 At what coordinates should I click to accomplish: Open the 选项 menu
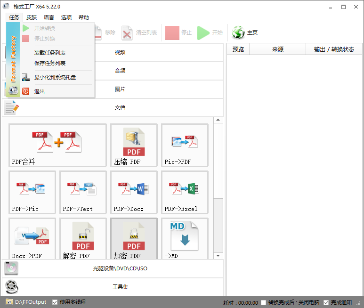pyautogui.click(x=66, y=17)
